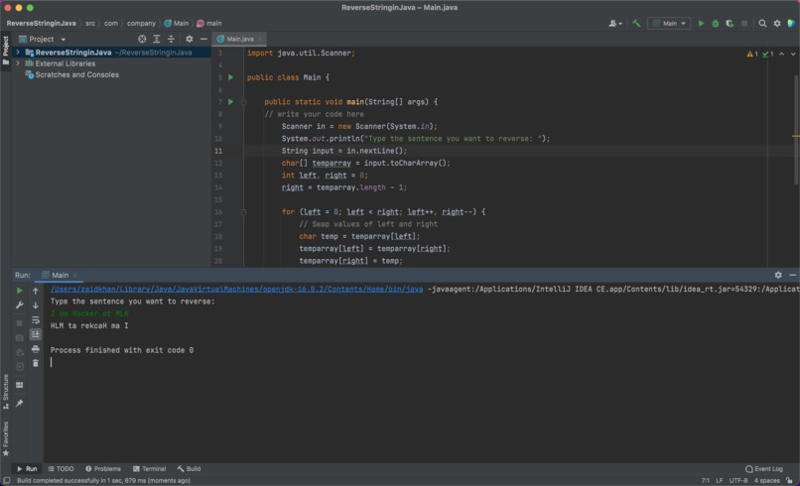Open the Main run configuration dropdown
This screenshot has width=800, height=486.
(x=669, y=24)
